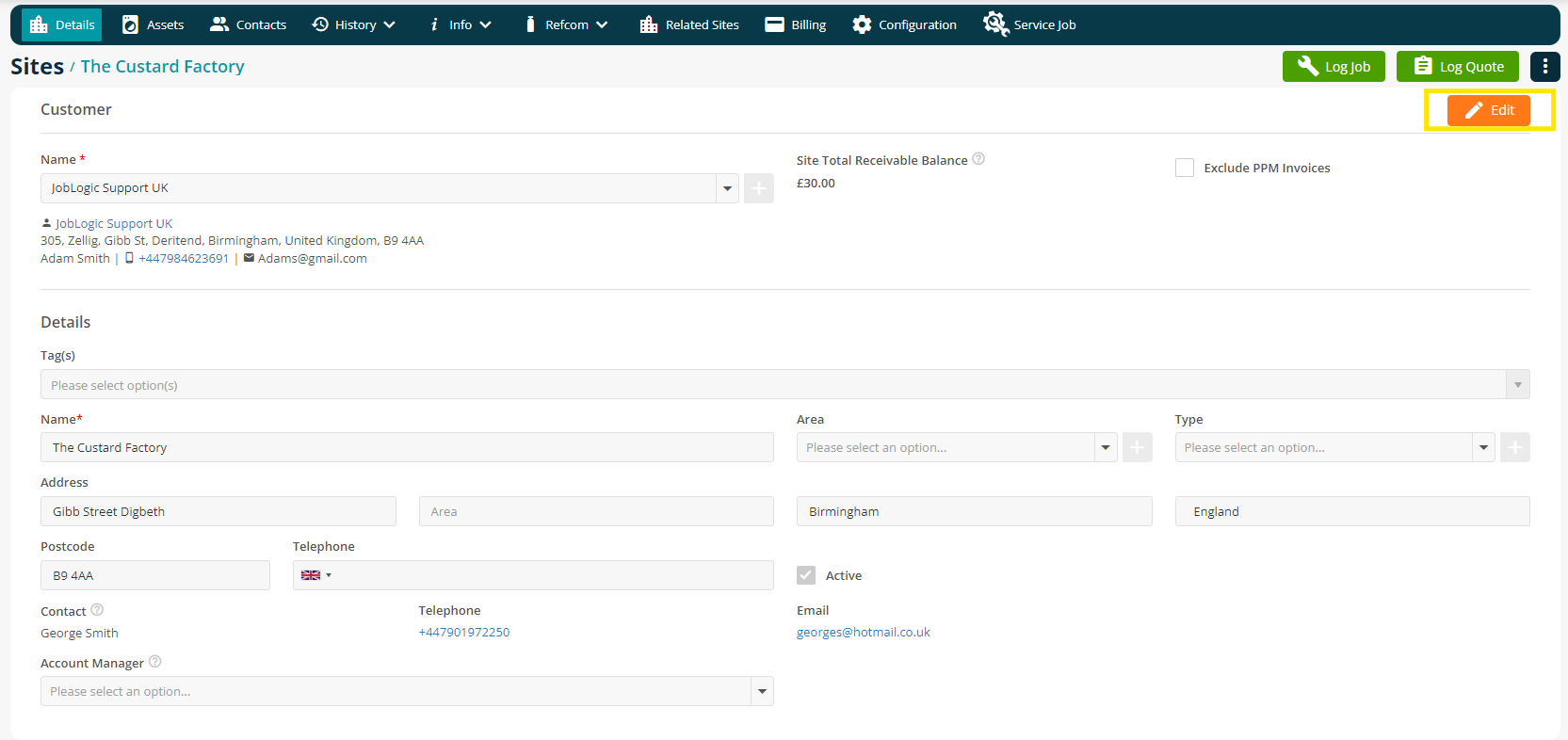This screenshot has height=740, width=1568.
Task: Click the Sites breadcrumb heading
Action: coord(38,67)
